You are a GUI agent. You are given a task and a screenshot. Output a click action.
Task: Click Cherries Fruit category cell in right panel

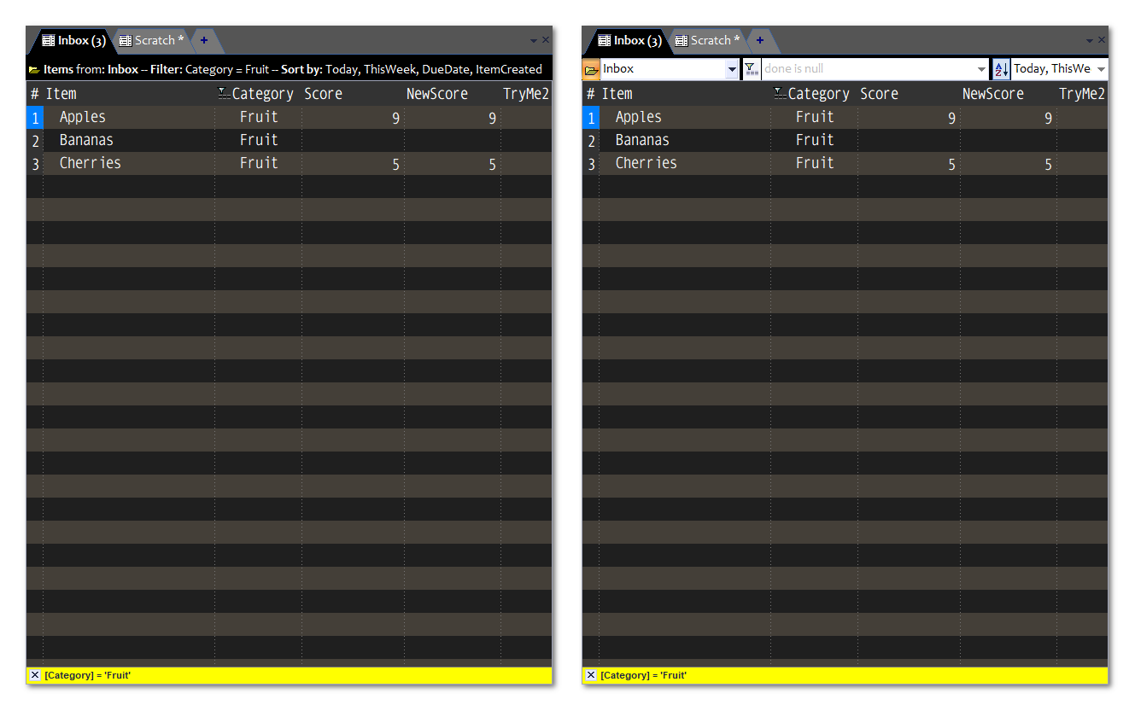point(815,164)
